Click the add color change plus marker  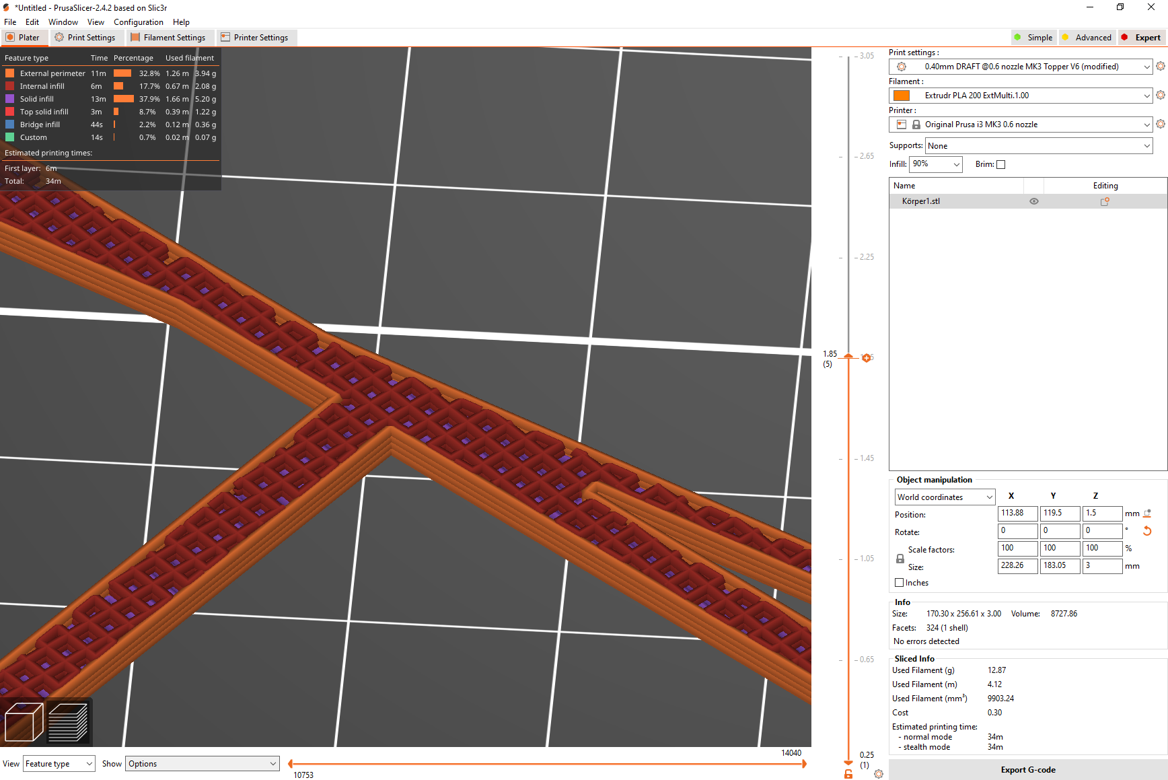[867, 358]
